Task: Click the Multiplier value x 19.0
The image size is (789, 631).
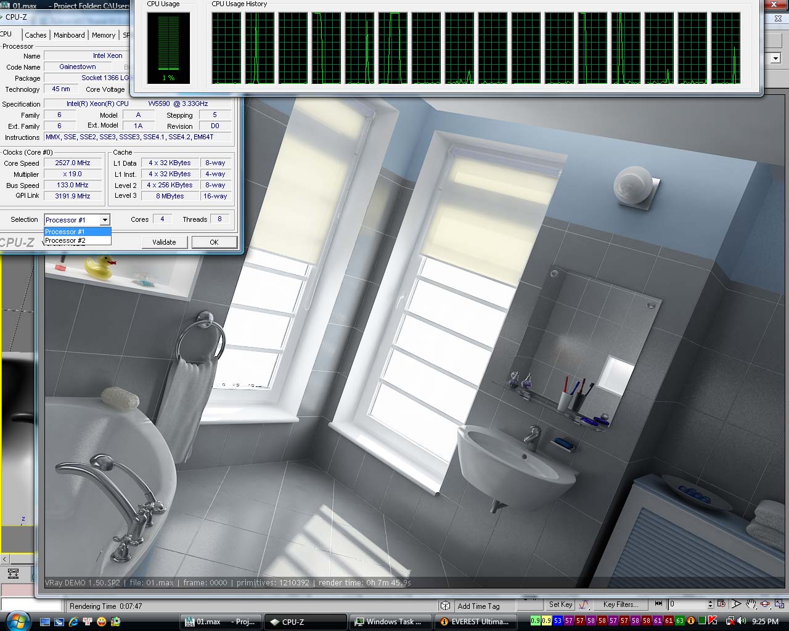Action: click(73, 174)
